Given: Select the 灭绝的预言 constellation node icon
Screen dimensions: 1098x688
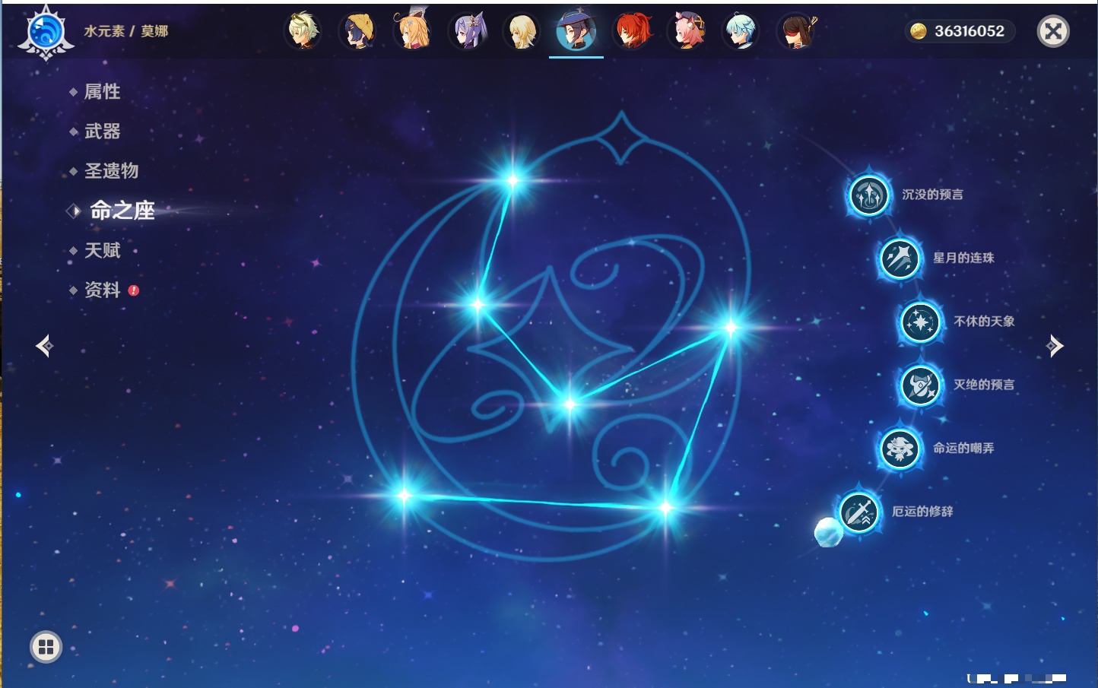Looking at the screenshot, I should 920,385.
